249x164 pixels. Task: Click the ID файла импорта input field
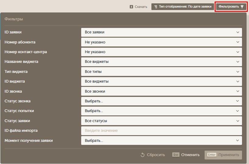click(x=161, y=131)
